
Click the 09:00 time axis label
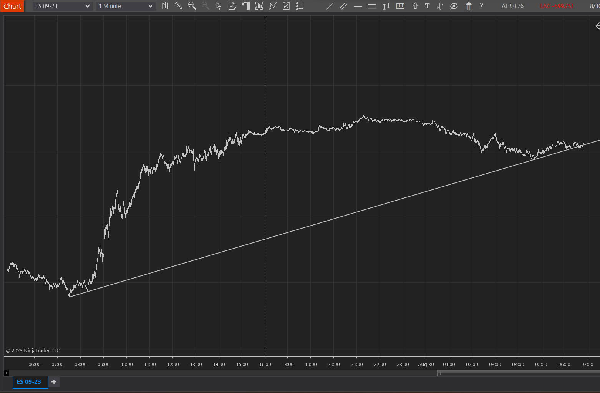tap(104, 364)
